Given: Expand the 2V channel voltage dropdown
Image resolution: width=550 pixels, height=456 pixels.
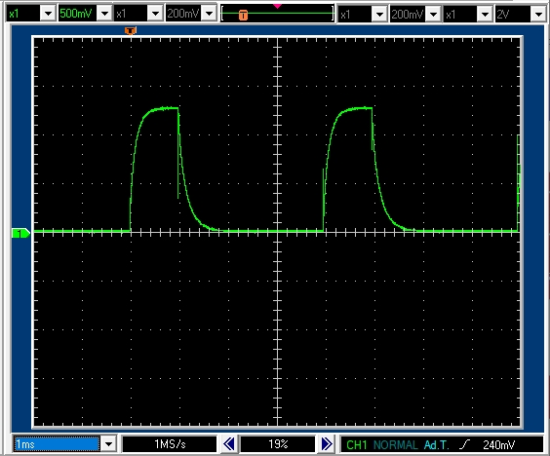Looking at the screenshot, I should (538, 15).
